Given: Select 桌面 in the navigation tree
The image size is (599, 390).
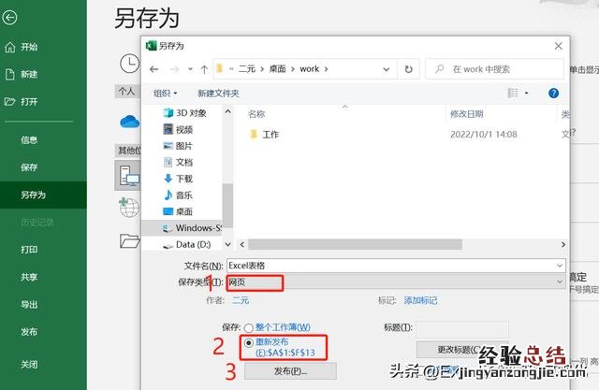Looking at the screenshot, I should pyautogui.click(x=178, y=211).
